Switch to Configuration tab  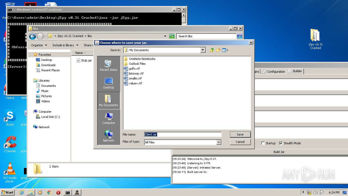click(274, 72)
